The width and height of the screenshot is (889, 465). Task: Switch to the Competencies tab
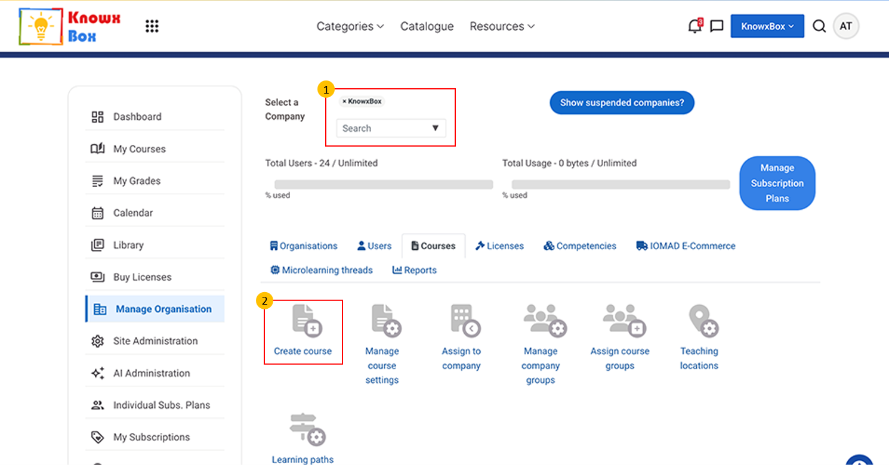pyautogui.click(x=580, y=246)
